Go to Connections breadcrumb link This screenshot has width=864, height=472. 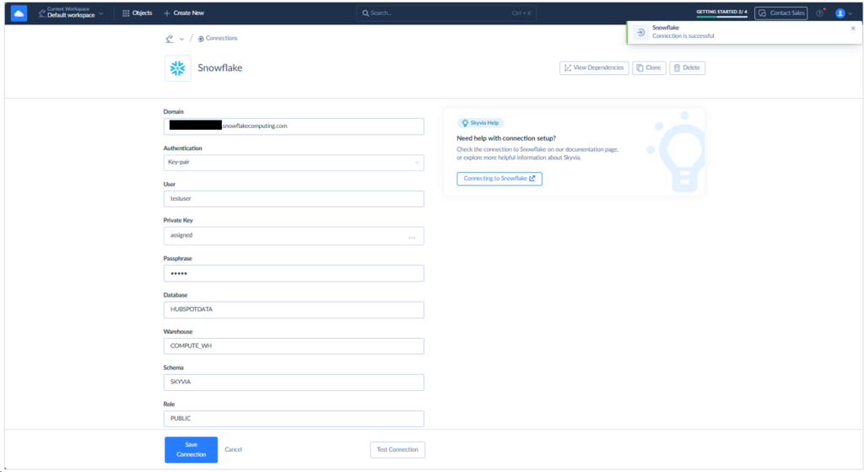pyautogui.click(x=218, y=39)
